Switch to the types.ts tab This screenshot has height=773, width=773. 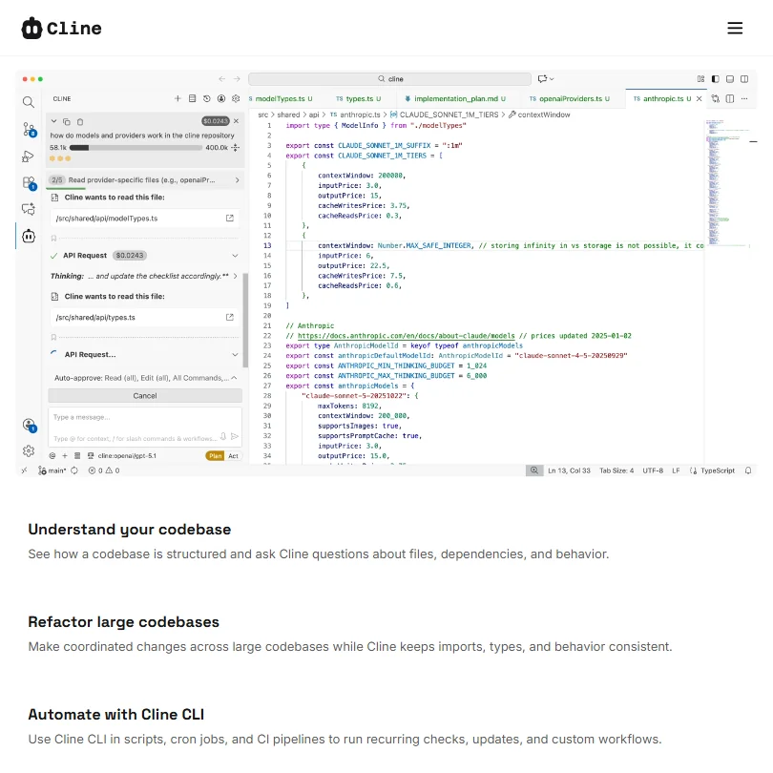[359, 98]
